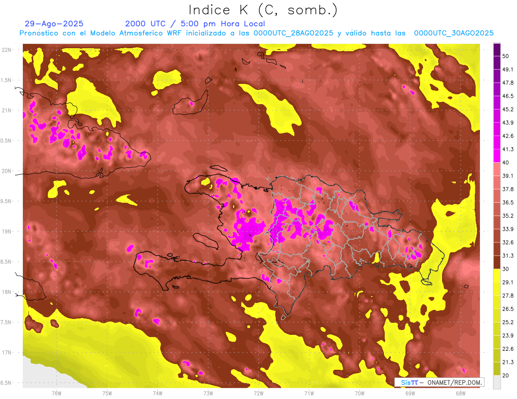The height and width of the screenshot is (399, 517).
Task: Click the '45.2' color scale value
Action: [508, 110]
